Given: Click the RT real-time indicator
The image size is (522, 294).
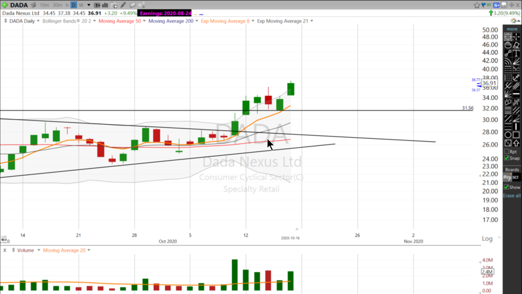Looking at the screenshot, I should (x=489, y=5).
